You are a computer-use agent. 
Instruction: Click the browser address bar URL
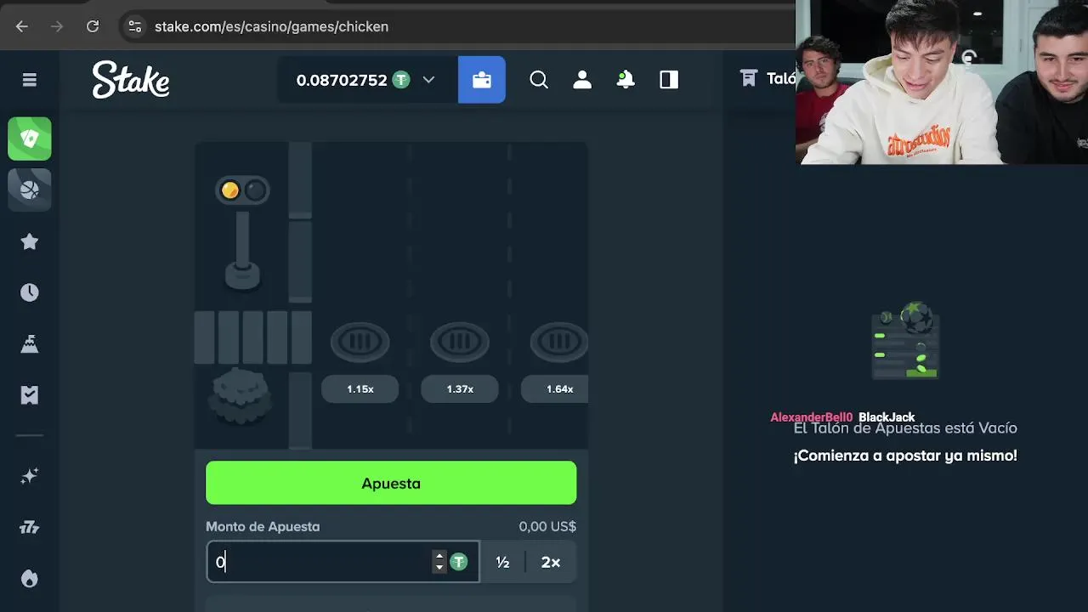click(x=271, y=26)
